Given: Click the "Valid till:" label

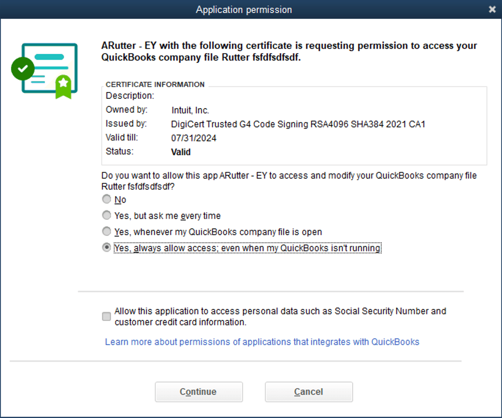Looking at the screenshot, I should pos(122,137).
